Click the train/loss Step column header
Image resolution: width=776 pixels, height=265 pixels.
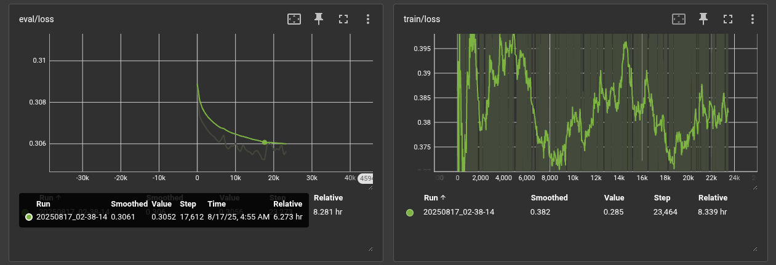[x=662, y=198]
